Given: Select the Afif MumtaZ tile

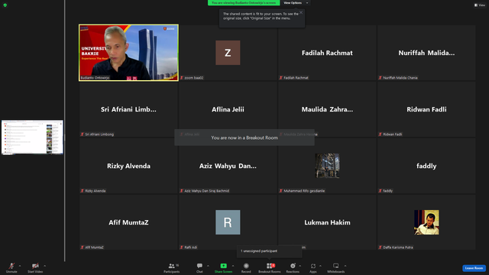Looking at the screenshot, I should 128,222.
